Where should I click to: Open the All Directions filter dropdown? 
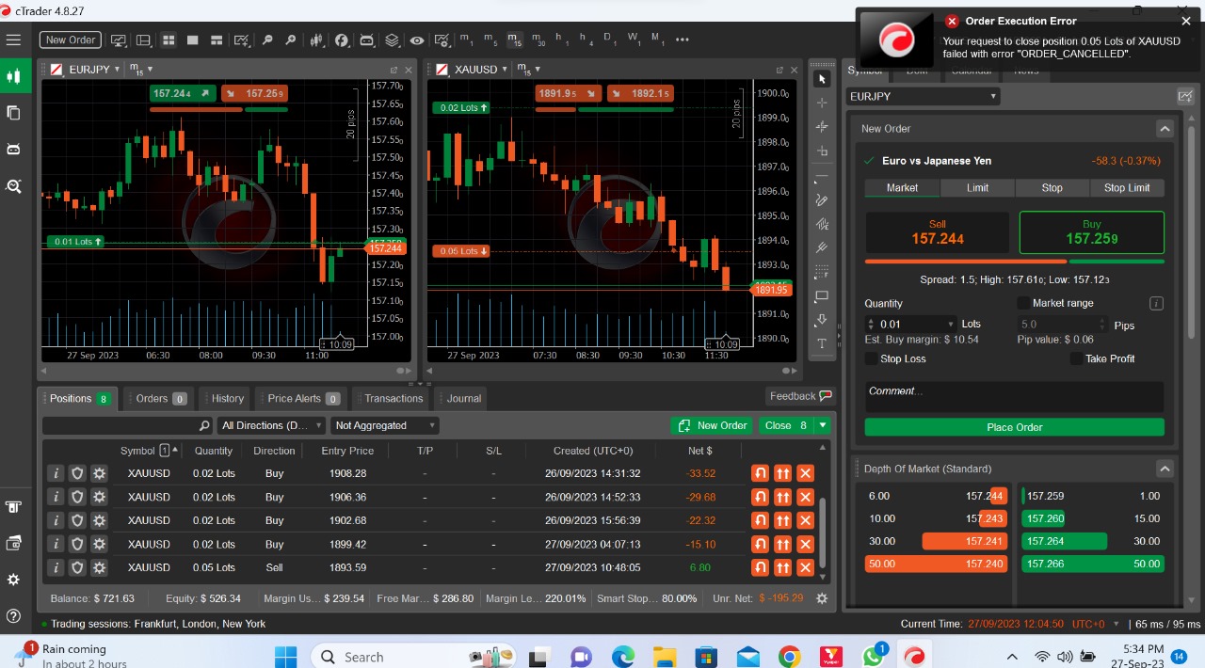pos(271,425)
